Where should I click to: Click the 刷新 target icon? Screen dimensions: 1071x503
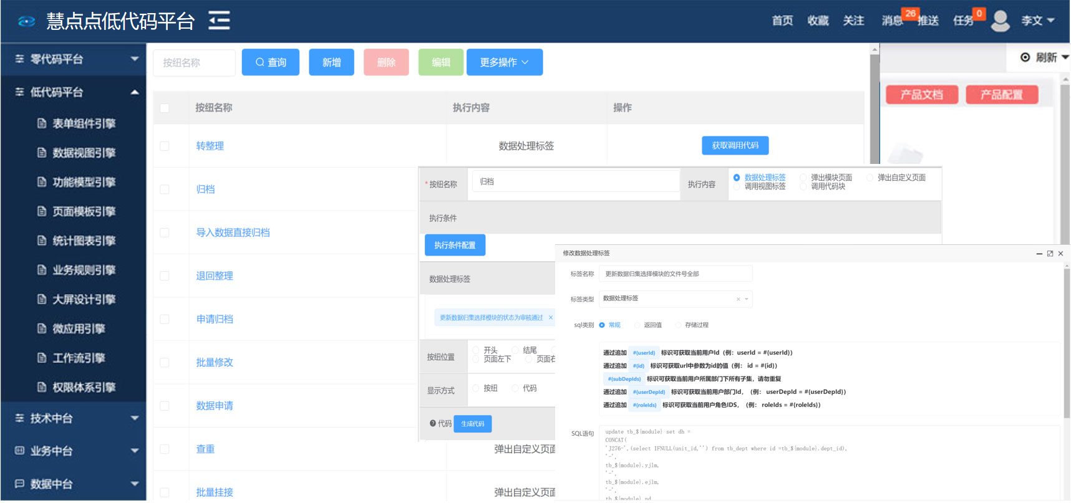[x=1025, y=57]
